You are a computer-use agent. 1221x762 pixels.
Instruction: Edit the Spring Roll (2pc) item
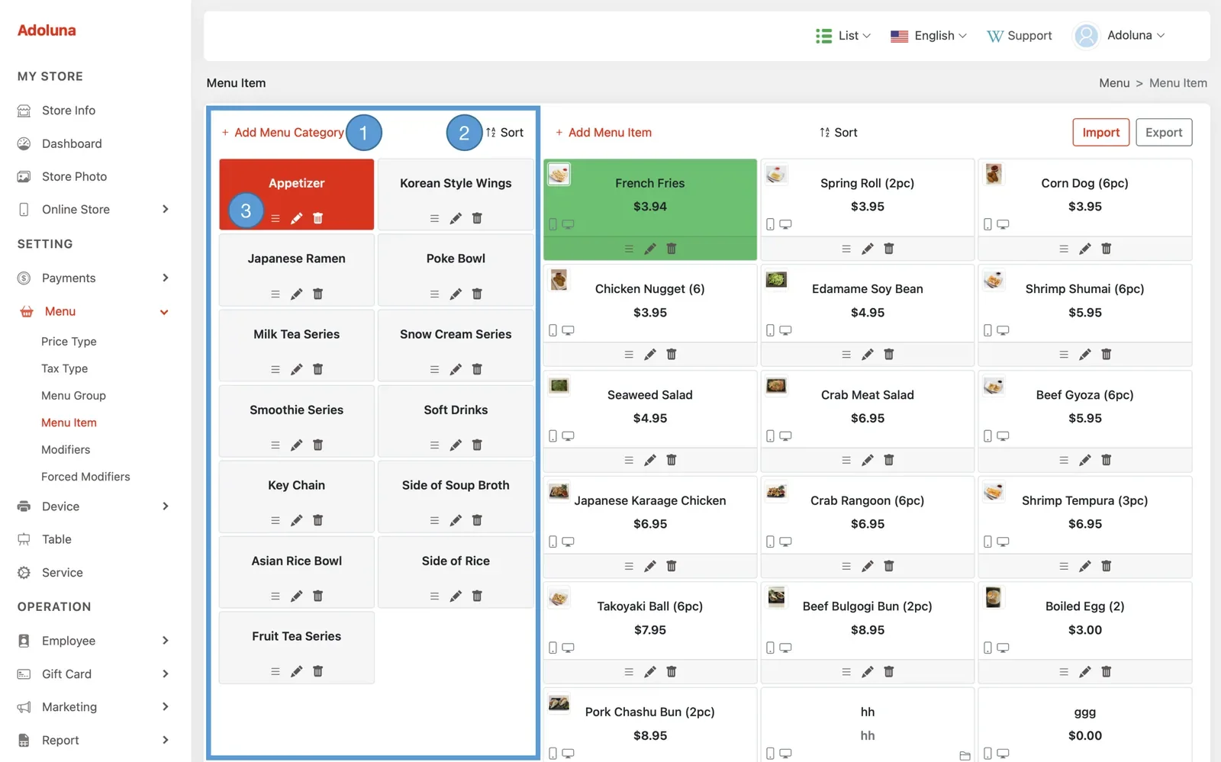tap(868, 249)
